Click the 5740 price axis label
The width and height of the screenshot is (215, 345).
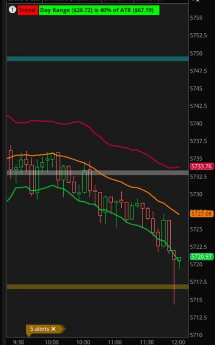(196, 124)
